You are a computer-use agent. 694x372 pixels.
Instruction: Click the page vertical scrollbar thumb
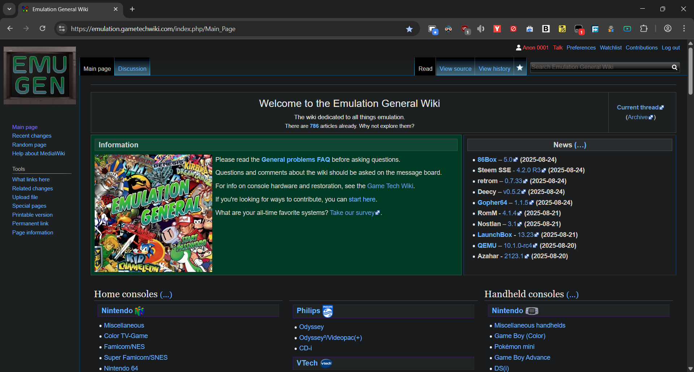(690, 71)
